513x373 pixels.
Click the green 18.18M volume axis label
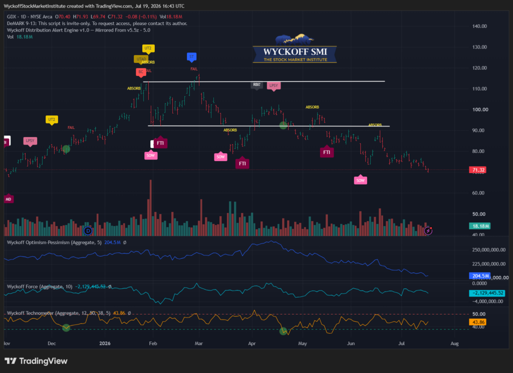click(479, 226)
